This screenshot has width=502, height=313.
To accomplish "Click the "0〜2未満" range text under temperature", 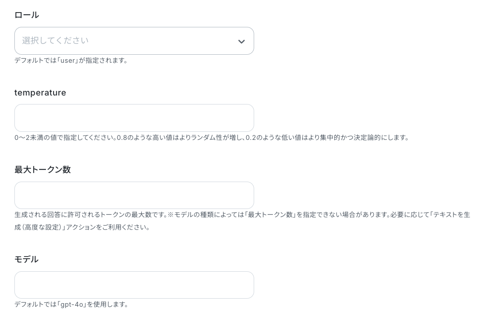I will (29, 138).
